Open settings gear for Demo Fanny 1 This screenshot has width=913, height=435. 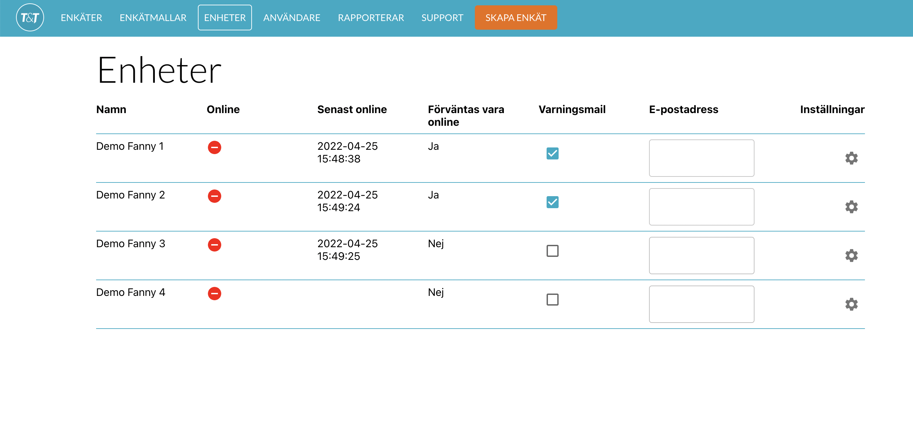click(851, 158)
